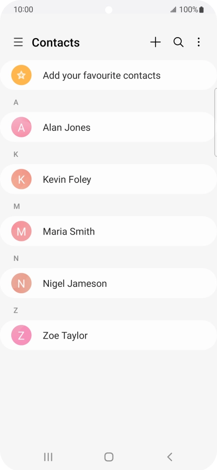The height and width of the screenshot is (470, 217).
Task: Tap the plus icon to add contact
Action: [155, 43]
